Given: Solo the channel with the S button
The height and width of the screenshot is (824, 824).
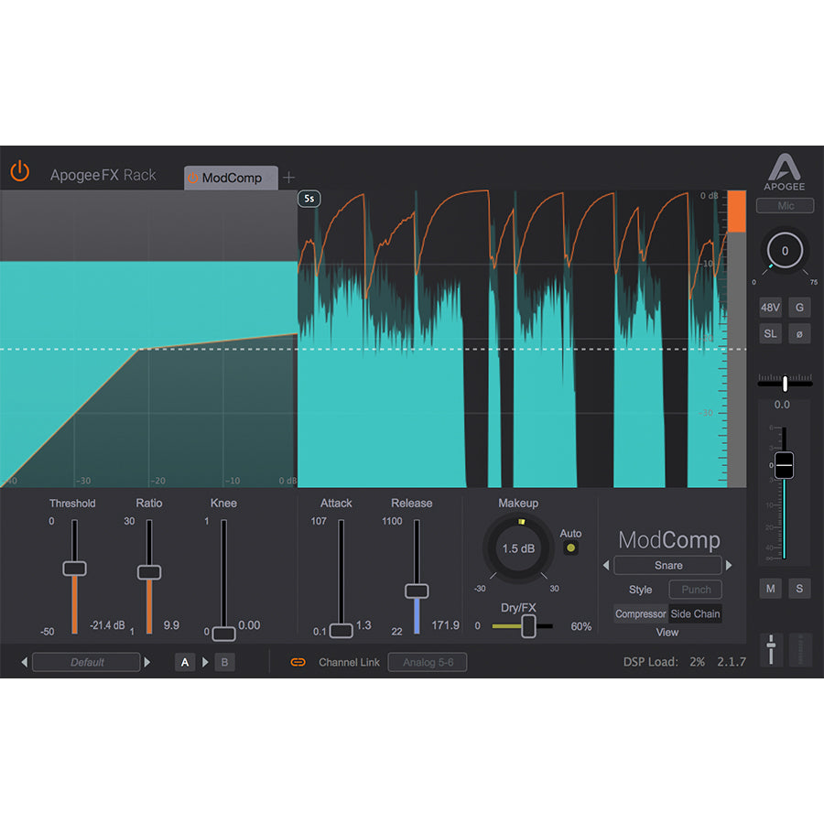Looking at the screenshot, I should (x=798, y=589).
